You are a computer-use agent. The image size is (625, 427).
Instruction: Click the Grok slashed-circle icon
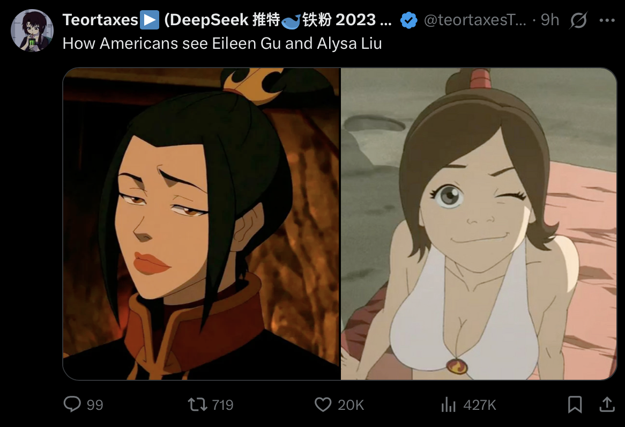pyautogui.click(x=578, y=20)
